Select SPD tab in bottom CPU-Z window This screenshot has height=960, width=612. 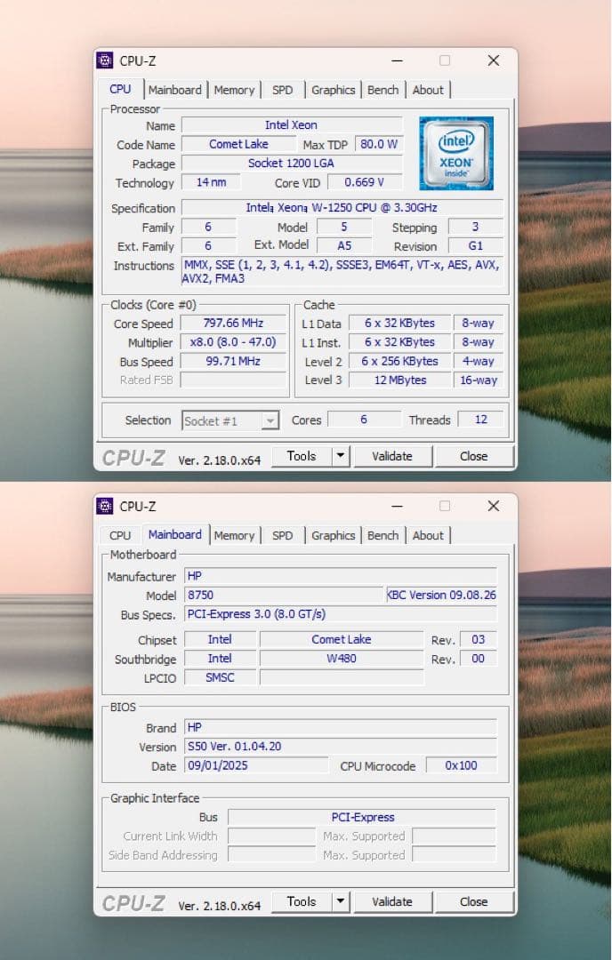[x=282, y=536]
